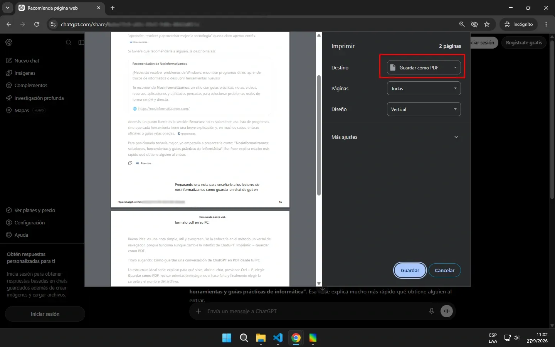Click the Guardar button
Screen dimensions: 555x347
[410, 270]
